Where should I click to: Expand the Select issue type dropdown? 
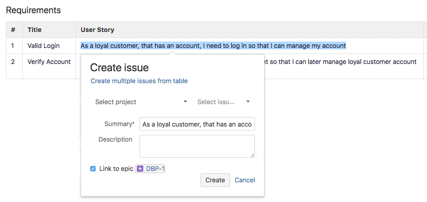pos(223,102)
